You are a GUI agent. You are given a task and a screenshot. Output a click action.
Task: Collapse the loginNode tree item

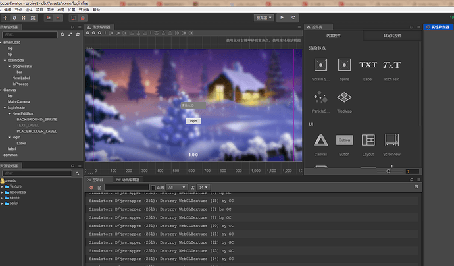point(5,107)
